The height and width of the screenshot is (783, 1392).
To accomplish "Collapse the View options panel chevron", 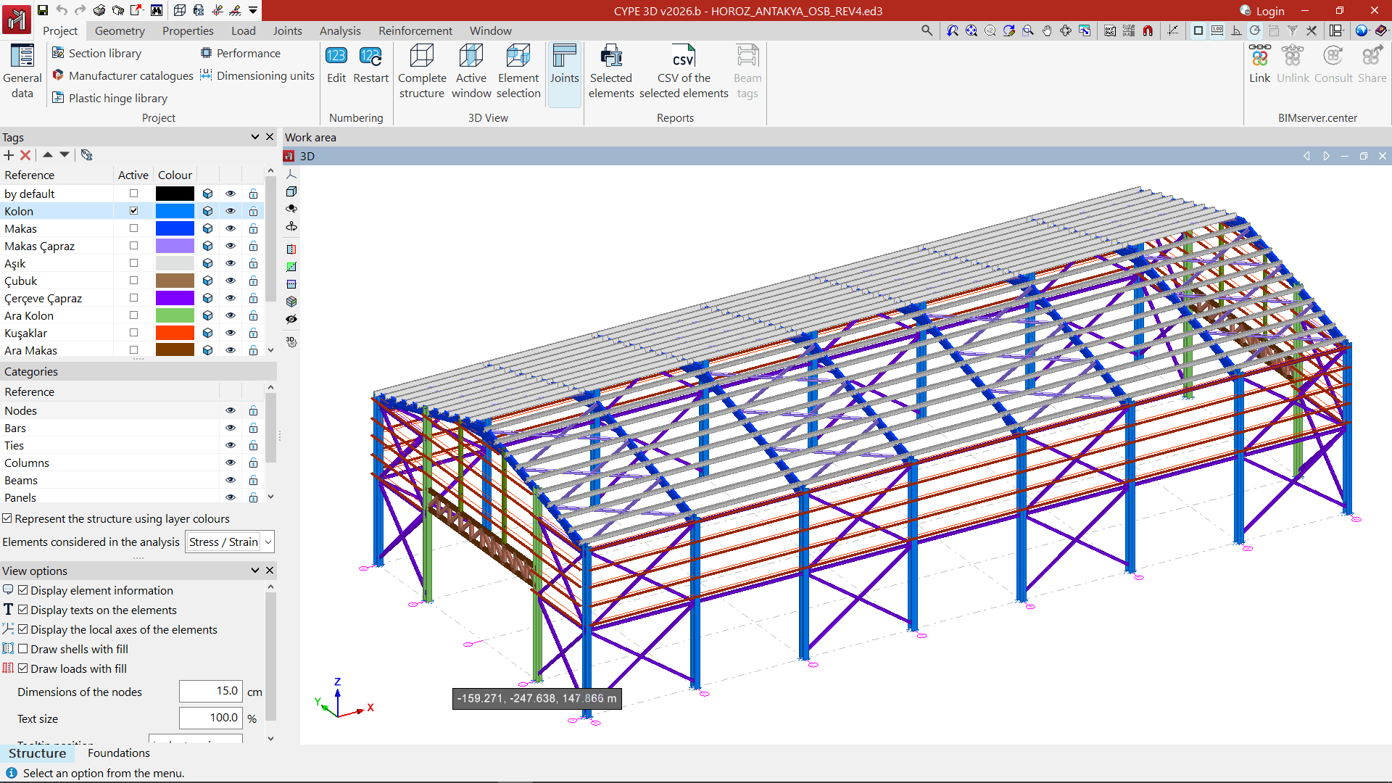I will coord(255,571).
